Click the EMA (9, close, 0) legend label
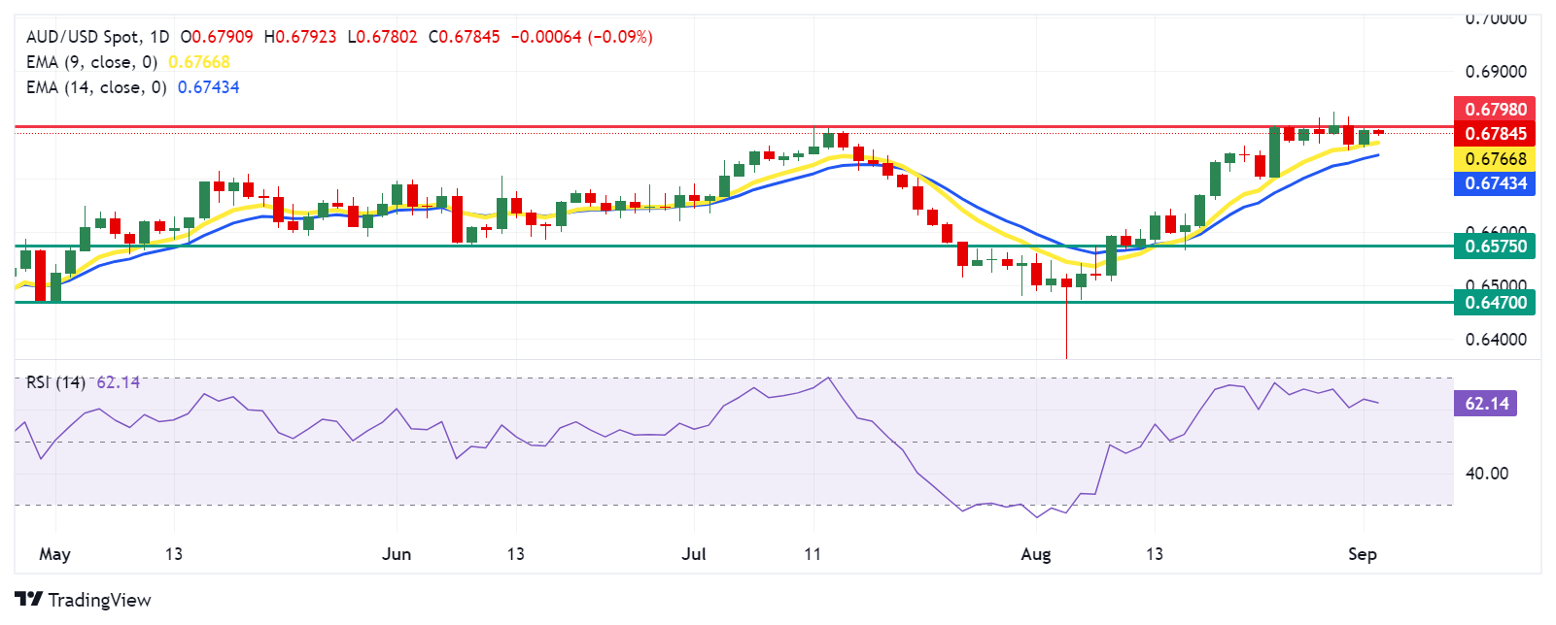 click(91, 62)
